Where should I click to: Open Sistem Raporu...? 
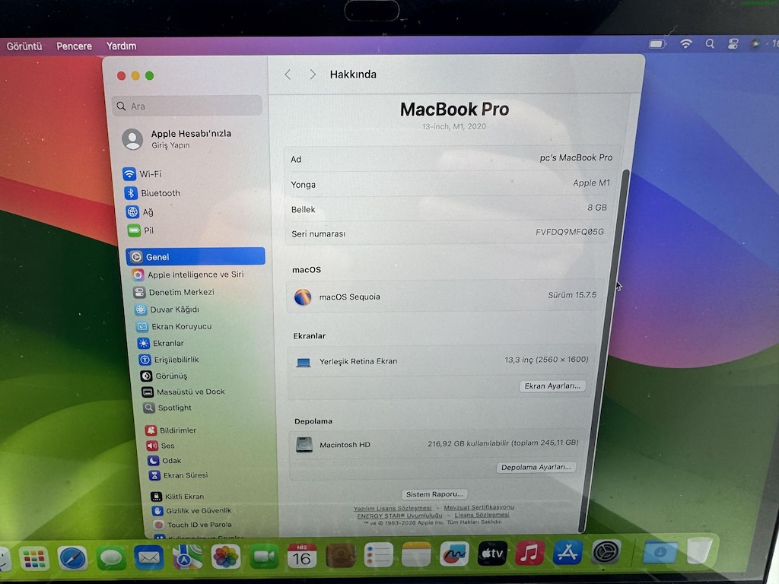click(434, 494)
